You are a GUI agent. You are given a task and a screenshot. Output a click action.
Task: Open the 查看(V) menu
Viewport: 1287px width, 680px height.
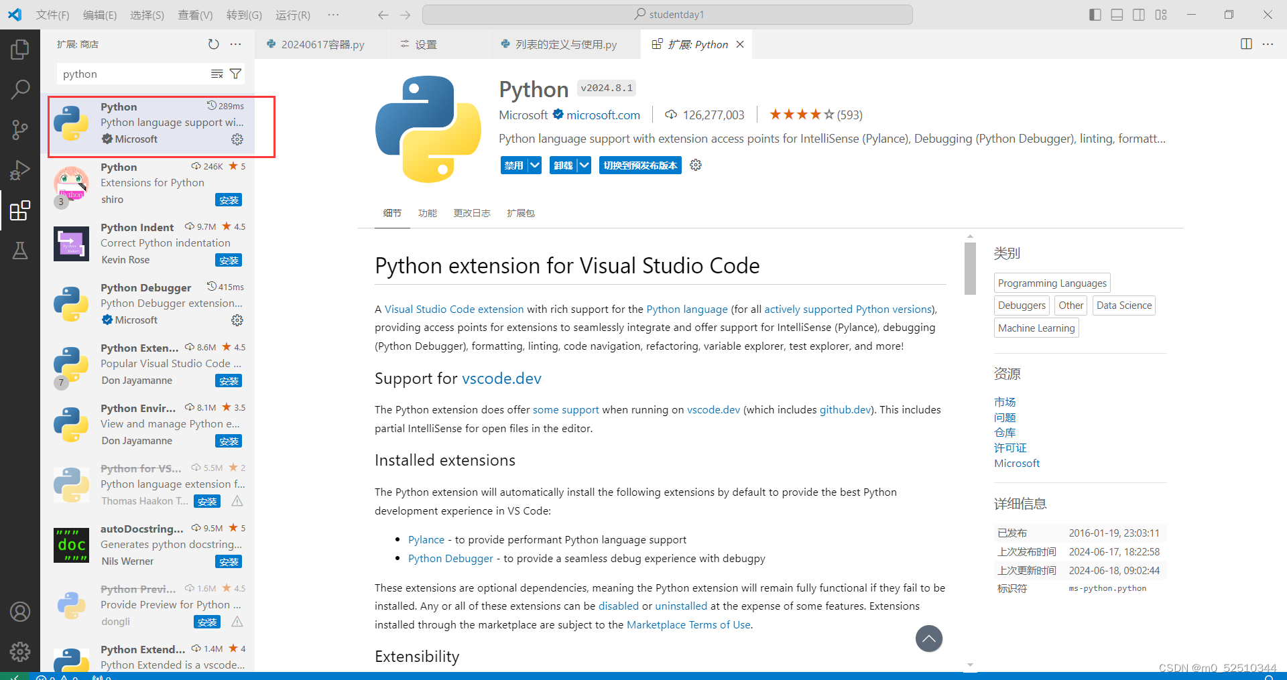coord(195,15)
